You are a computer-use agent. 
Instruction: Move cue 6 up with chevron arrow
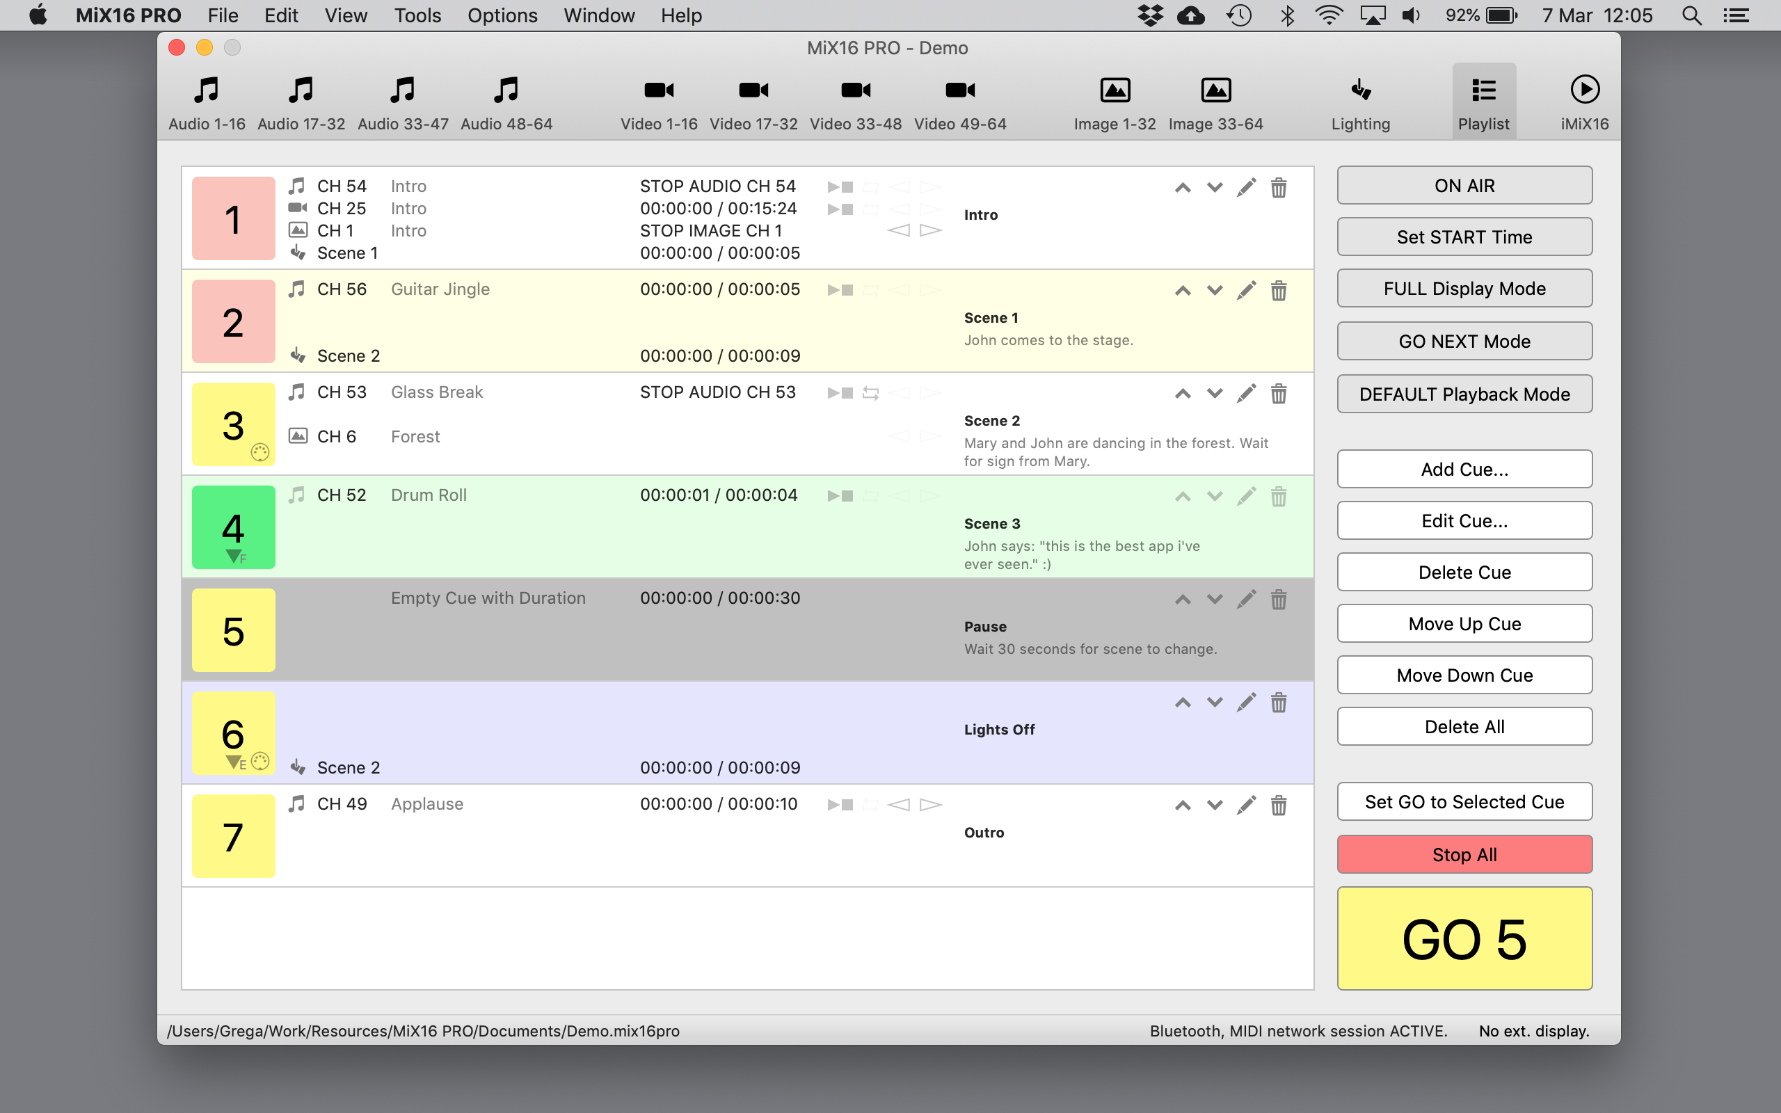[1183, 703]
